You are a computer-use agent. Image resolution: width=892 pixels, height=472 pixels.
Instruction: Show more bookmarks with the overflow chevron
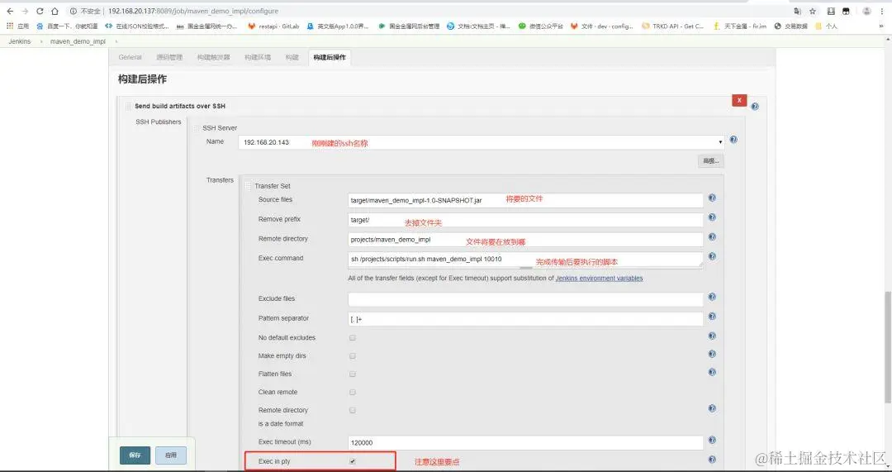click(882, 26)
